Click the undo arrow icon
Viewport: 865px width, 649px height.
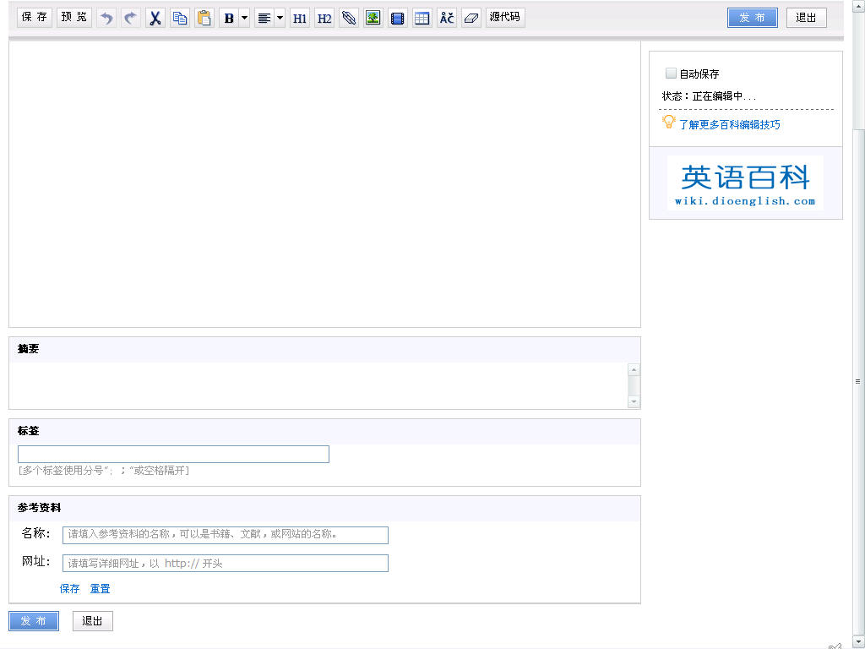pyautogui.click(x=106, y=18)
